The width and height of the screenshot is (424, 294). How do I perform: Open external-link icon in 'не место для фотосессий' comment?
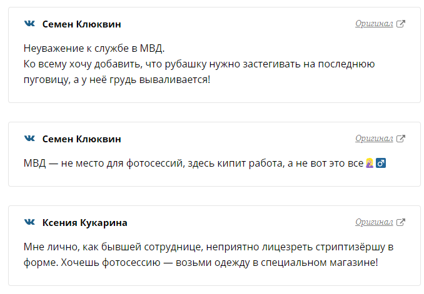pyautogui.click(x=401, y=139)
